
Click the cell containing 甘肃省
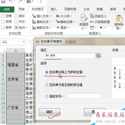(16, 79)
